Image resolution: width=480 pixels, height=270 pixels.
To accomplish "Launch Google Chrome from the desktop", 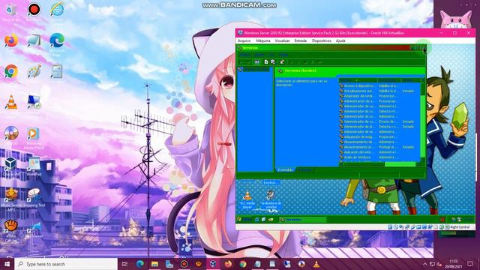I will tap(11, 71).
